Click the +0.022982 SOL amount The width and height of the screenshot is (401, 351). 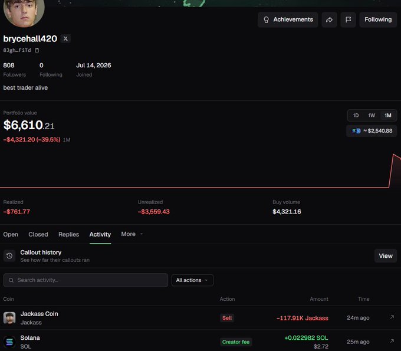(306, 338)
